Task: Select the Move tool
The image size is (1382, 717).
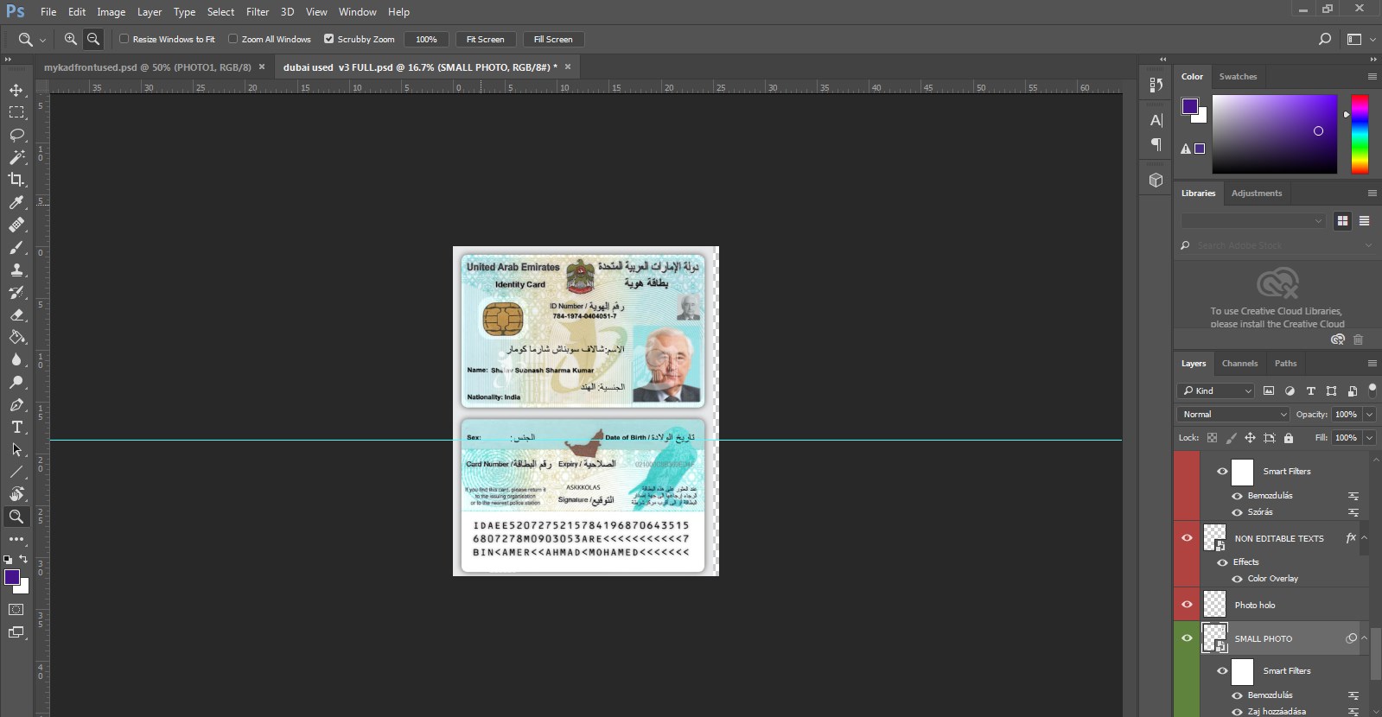Action: (x=16, y=90)
